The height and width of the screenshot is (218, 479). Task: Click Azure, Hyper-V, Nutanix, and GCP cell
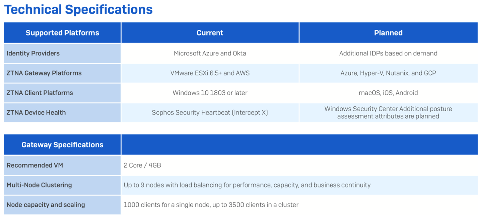click(x=388, y=73)
